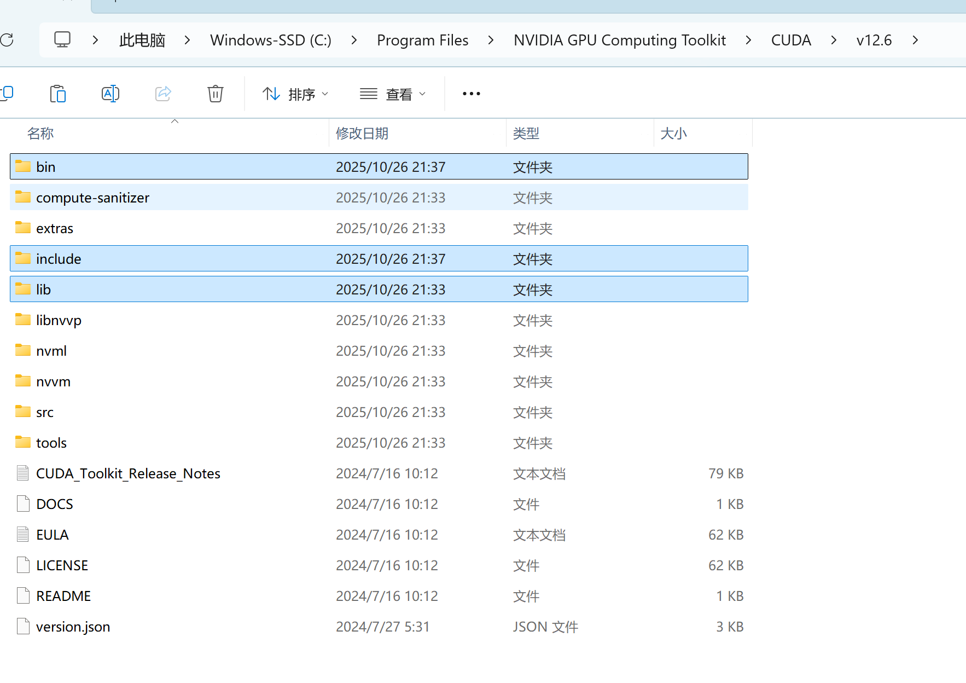Click the refresh icon in address bar
Image resolution: width=966 pixels, height=683 pixels.
pos(7,40)
